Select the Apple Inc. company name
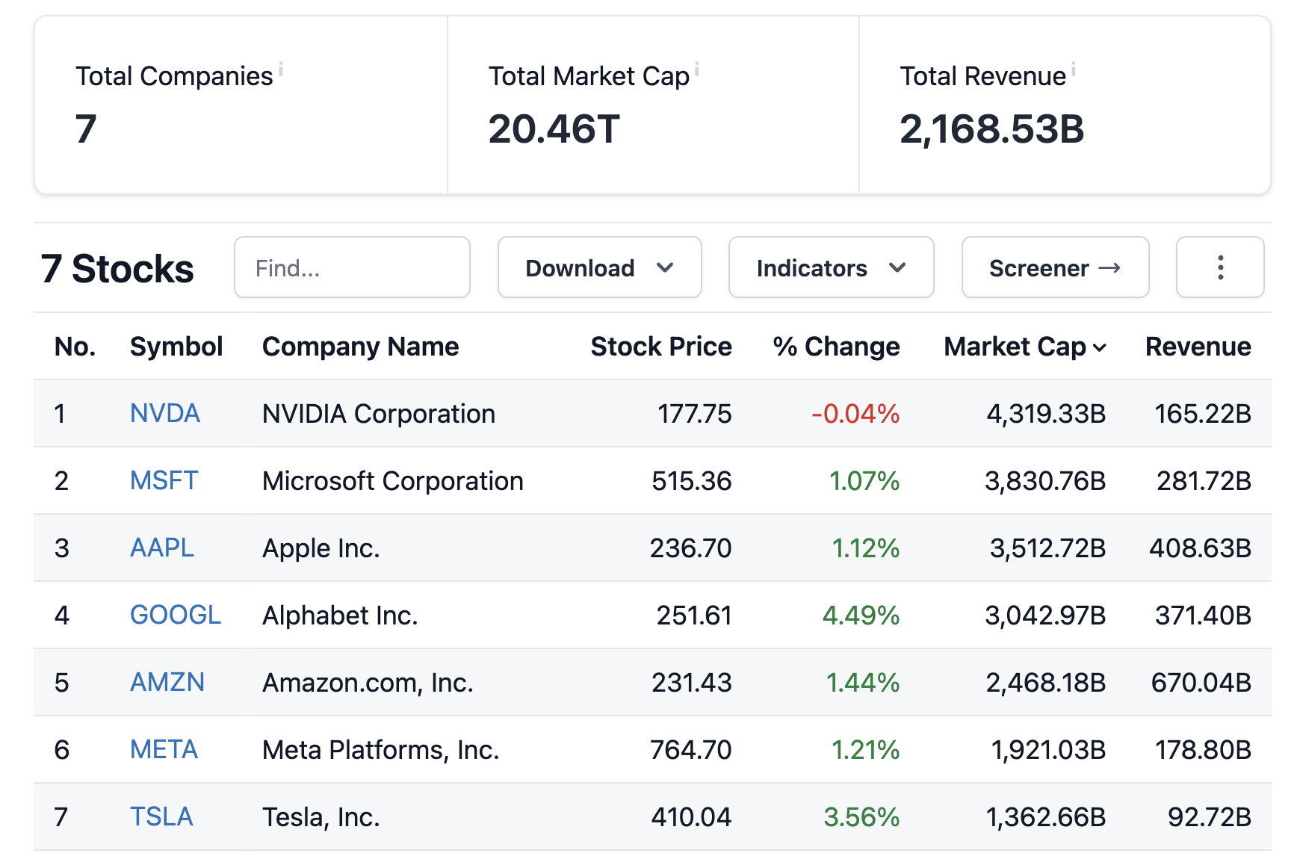 (x=321, y=548)
